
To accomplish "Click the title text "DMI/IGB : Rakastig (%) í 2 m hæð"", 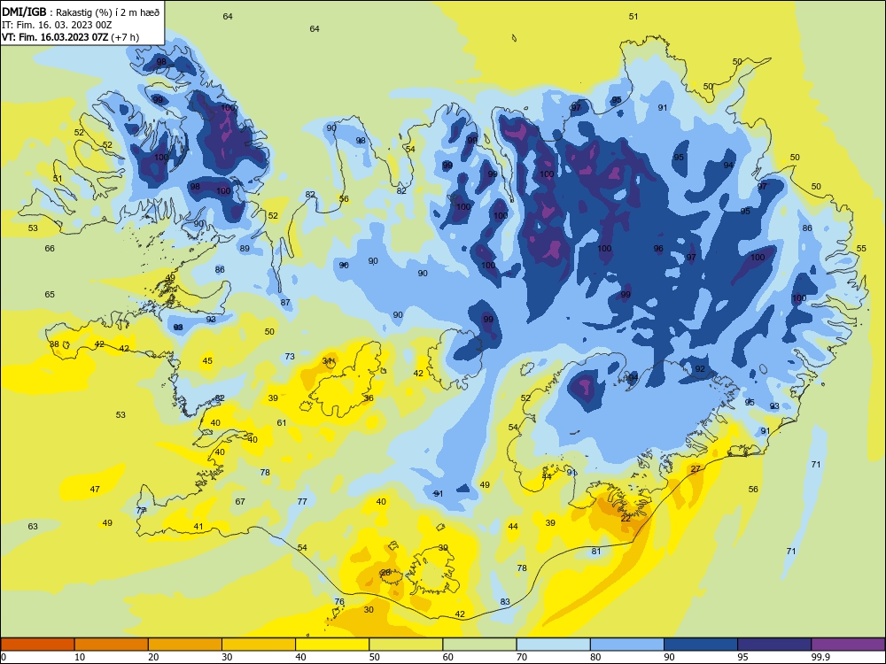I will [81, 12].
